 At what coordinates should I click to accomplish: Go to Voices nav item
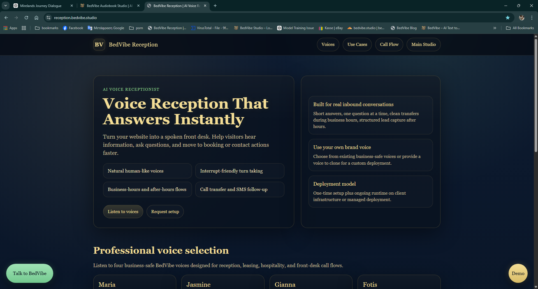[x=328, y=45]
